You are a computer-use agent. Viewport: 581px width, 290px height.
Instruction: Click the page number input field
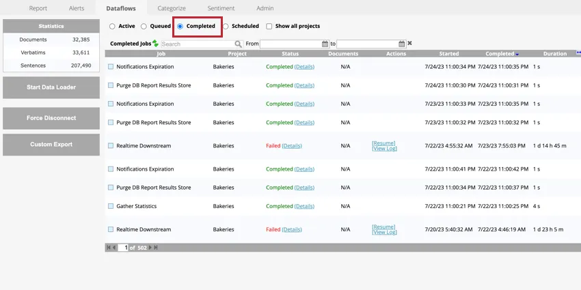pyautogui.click(x=123, y=248)
